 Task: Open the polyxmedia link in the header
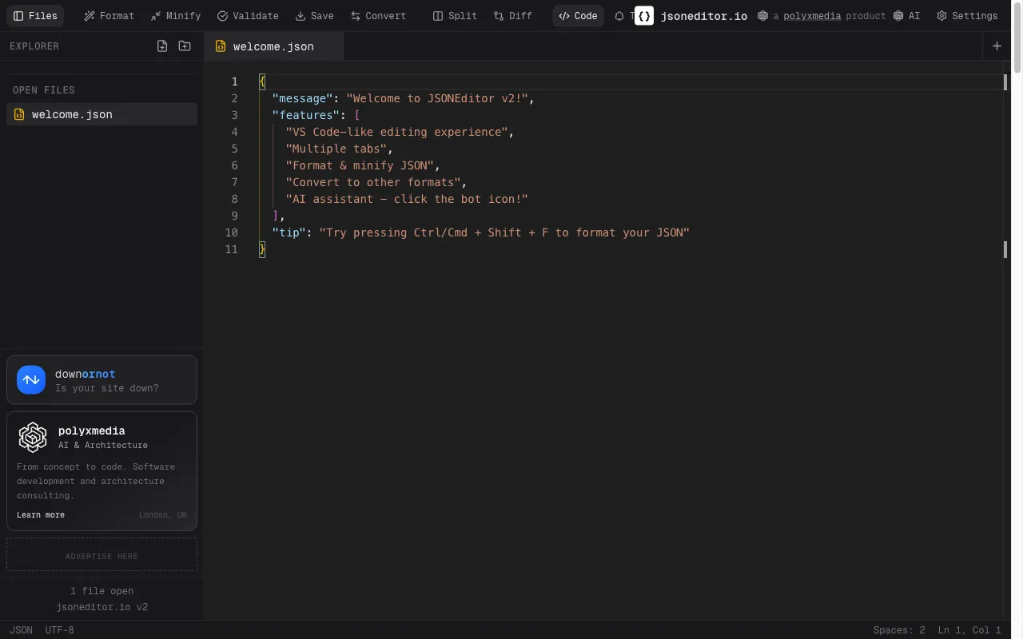(x=812, y=16)
